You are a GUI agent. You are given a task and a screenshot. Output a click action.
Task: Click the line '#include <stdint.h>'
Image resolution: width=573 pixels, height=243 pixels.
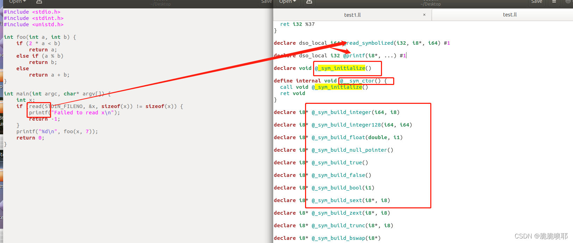pos(34,18)
